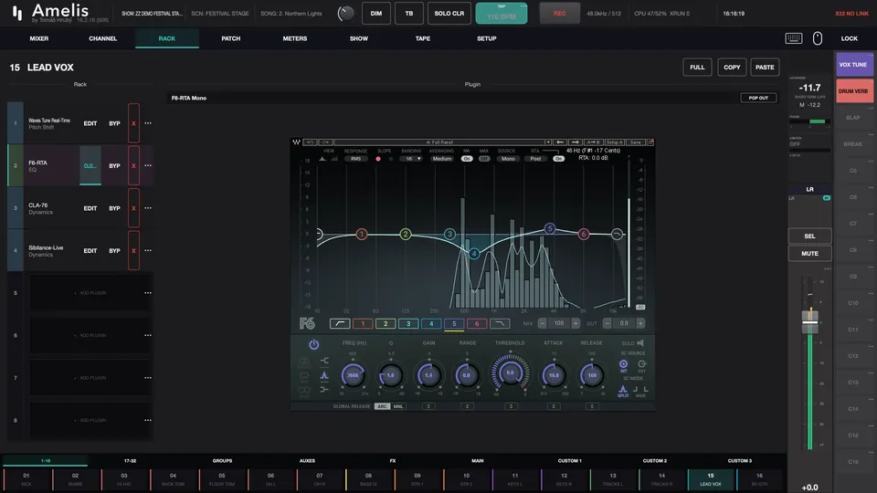The height and width of the screenshot is (493, 877).
Task: Open the virtual keyboard icon
Action: 794,38
